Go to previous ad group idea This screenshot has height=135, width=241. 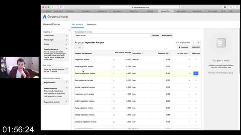coord(194,42)
